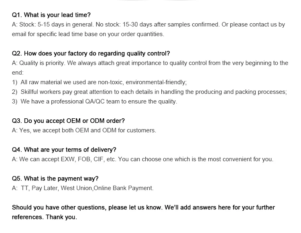Click the 'references. Thank you.' closing line
The width and height of the screenshot is (301, 233).
point(44,217)
